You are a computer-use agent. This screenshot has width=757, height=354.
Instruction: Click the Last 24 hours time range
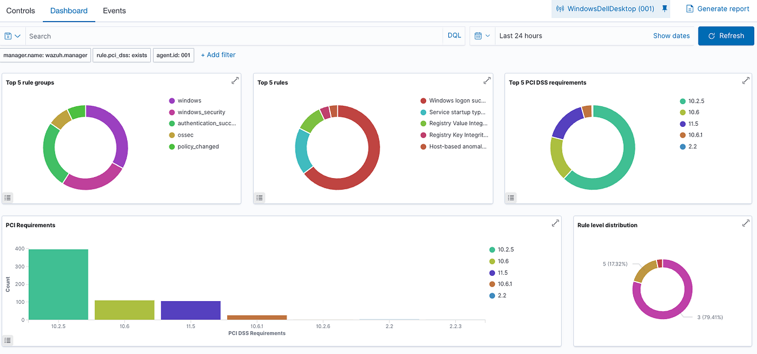tap(521, 36)
